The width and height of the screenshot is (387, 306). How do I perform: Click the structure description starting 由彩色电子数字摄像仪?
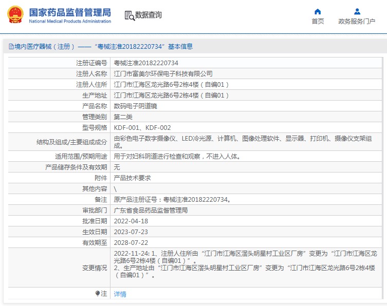point(243,142)
